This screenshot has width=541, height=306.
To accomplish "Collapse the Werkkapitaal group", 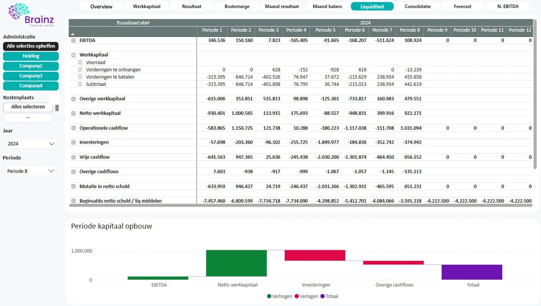I will click(73, 55).
